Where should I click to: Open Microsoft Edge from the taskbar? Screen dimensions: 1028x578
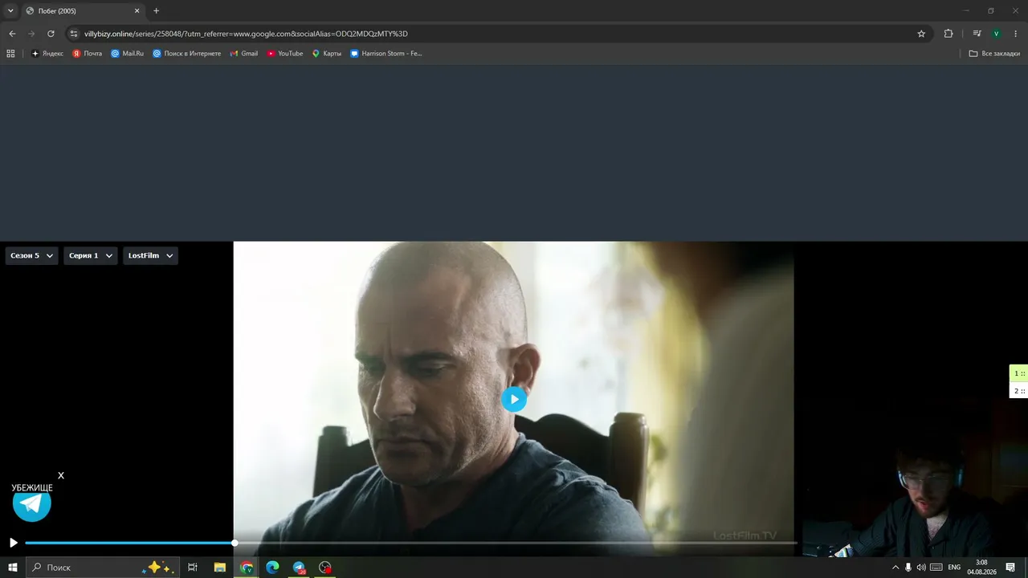click(x=272, y=568)
